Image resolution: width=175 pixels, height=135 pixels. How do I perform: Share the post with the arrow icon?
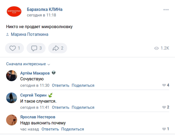pos(58,48)
